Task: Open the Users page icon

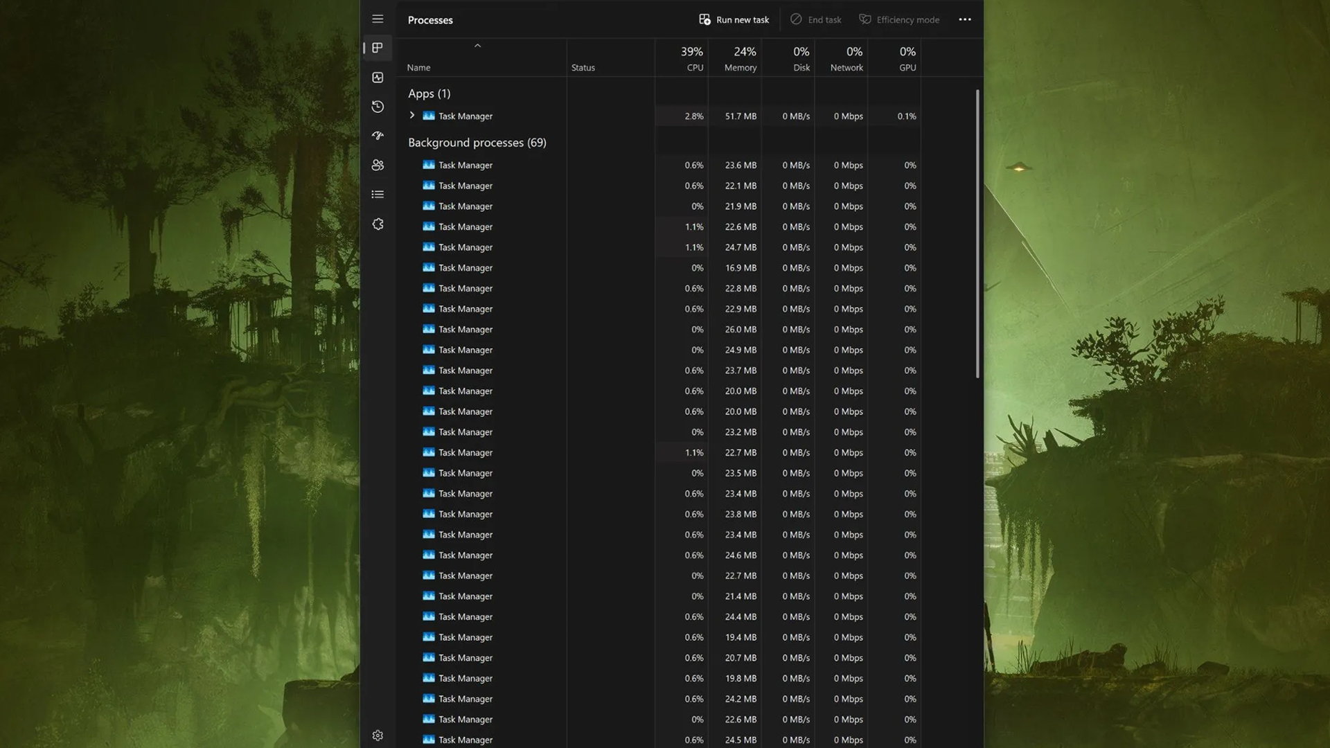Action: pyautogui.click(x=378, y=165)
